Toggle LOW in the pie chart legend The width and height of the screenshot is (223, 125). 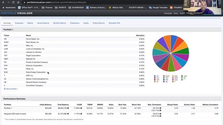tap(184, 76)
